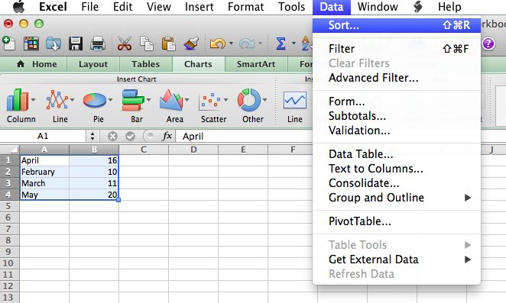Click the formula bar cancel X icon
Screen dimensions: 506x303
[x=112, y=137]
